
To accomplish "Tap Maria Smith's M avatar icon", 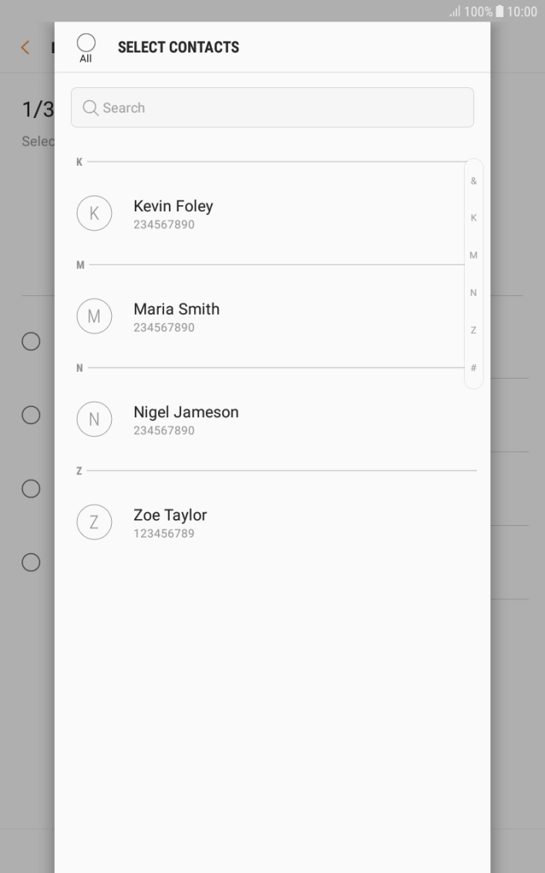I will coord(94,316).
